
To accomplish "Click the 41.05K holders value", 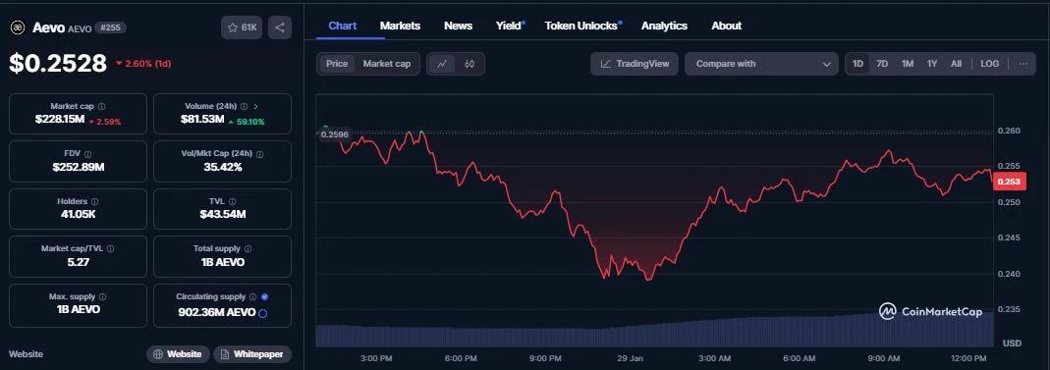I will 78,214.
